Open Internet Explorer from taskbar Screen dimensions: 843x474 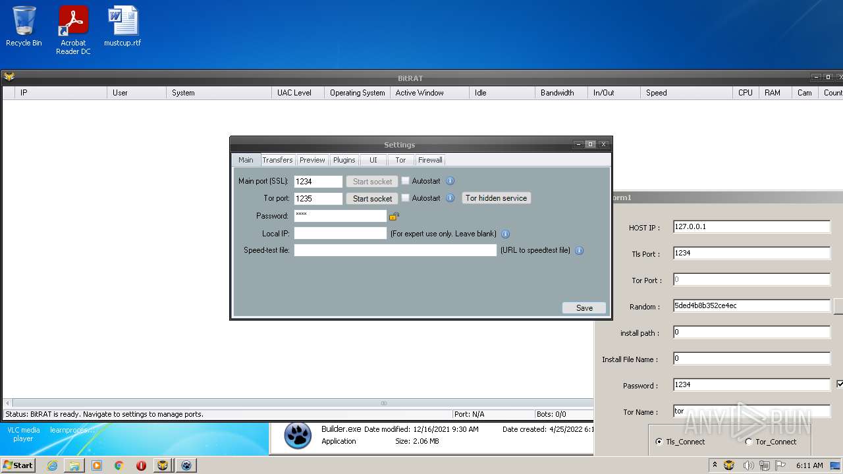[x=52, y=465]
